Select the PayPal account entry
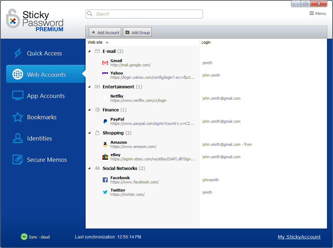This screenshot has width=333, height=248. (x=206, y=121)
